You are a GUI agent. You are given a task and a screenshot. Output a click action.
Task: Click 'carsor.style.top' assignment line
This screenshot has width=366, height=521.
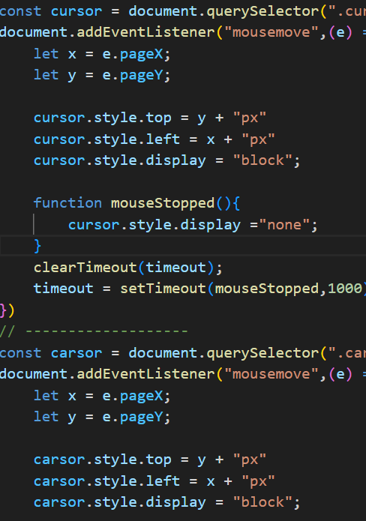point(150,460)
